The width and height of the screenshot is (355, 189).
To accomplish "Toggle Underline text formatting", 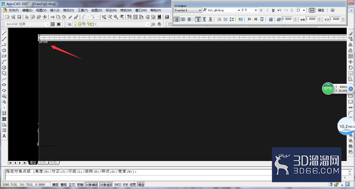I will (x=273, y=10).
